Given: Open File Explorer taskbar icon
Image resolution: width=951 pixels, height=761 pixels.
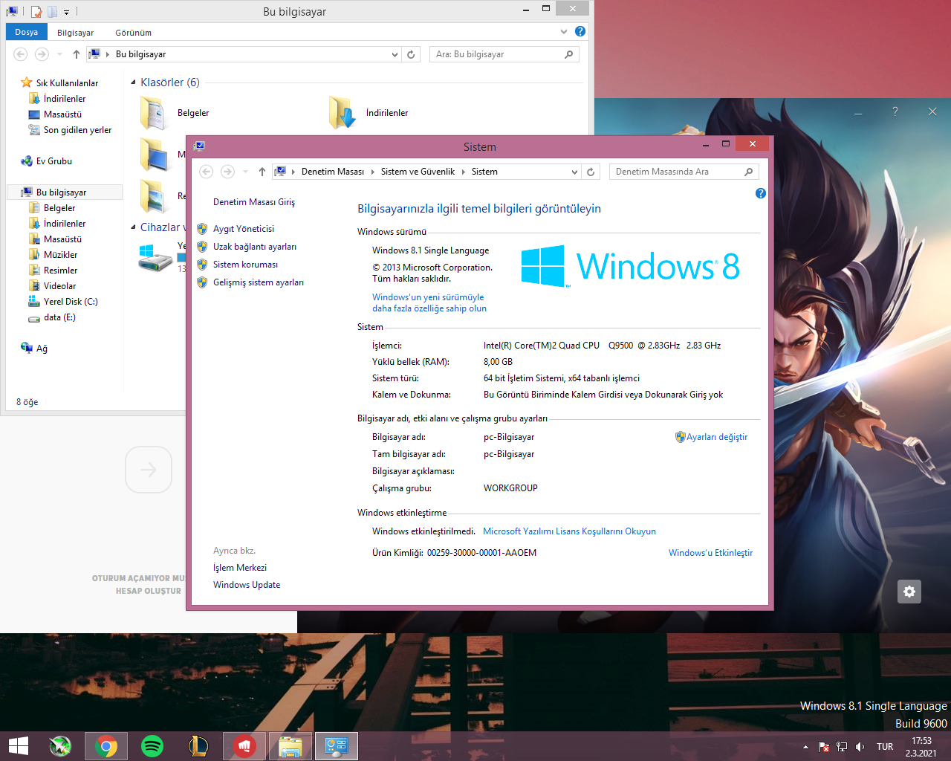Looking at the screenshot, I should pos(290,746).
